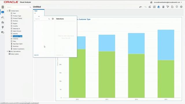185x104 pixels.
Task: Click the new page document icon
Action: 172,7
